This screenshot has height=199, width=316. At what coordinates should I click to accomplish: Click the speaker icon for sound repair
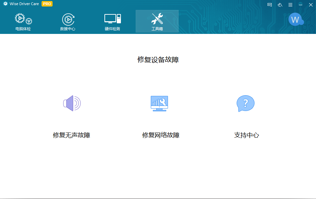point(72,103)
